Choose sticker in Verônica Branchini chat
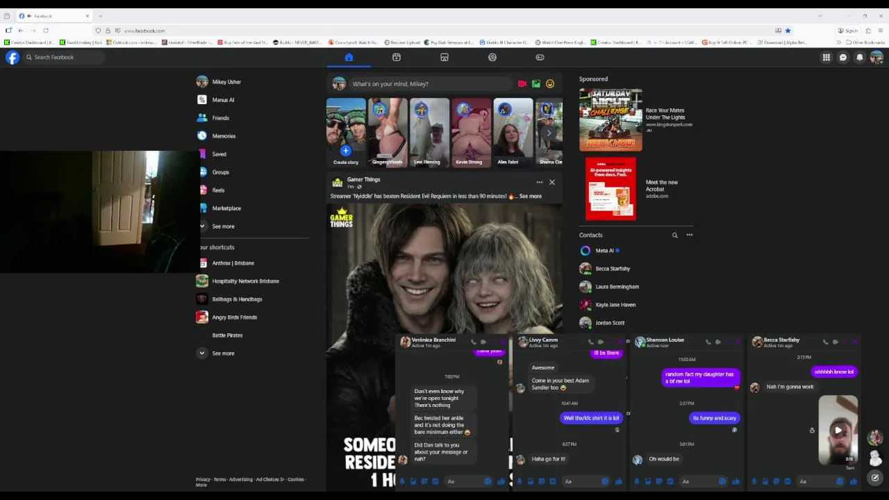This screenshot has height=500, width=889. pyautogui.click(x=424, y=481)
